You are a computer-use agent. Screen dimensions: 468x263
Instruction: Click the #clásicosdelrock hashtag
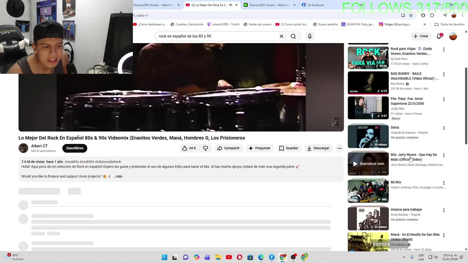click(108, 162)
